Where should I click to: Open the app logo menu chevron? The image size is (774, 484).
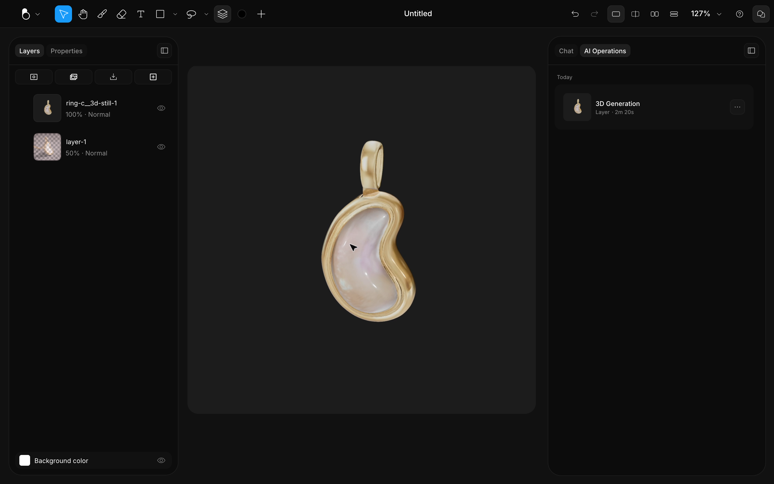coord(38,14)
